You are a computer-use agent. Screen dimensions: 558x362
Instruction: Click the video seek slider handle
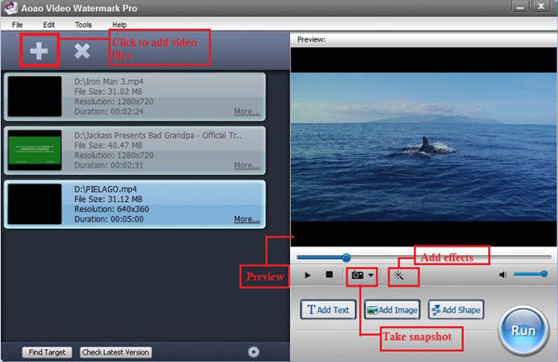346,258
